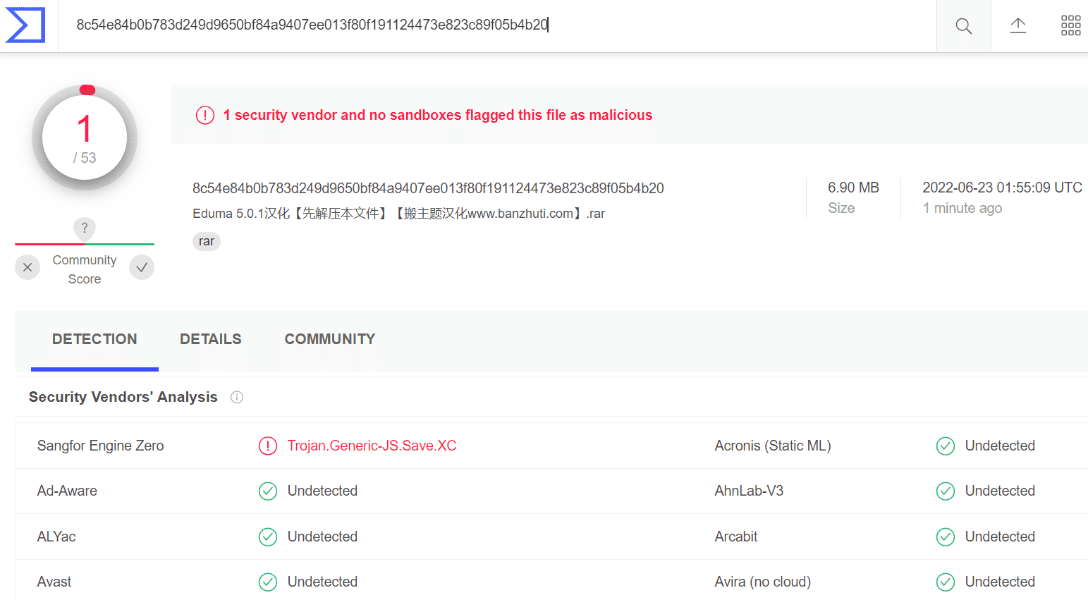Open the apps grid menu icon
Viewport: 1088px width, 600px height.
(x=1070, y=26)
